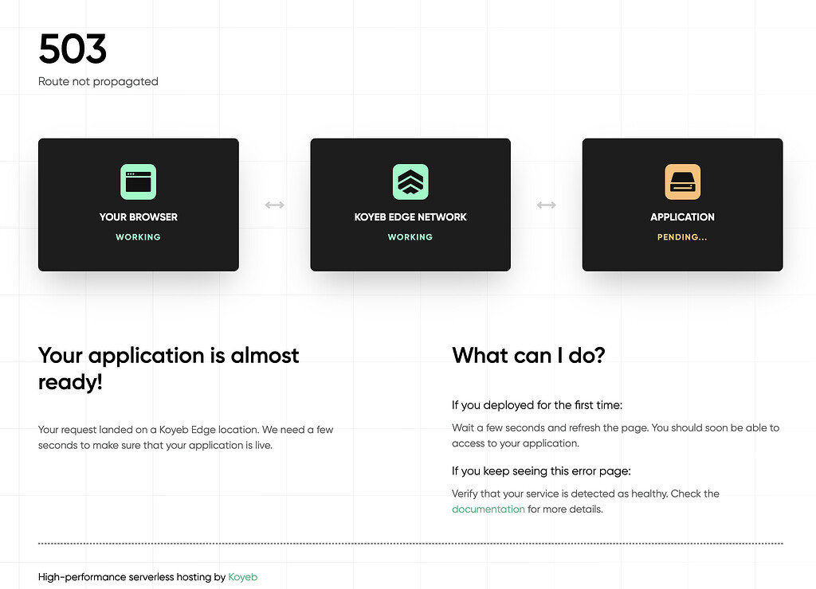Click the APPLICATION card on the right
The width and height of the screenshot is (816, 589).
click(682, 205)
